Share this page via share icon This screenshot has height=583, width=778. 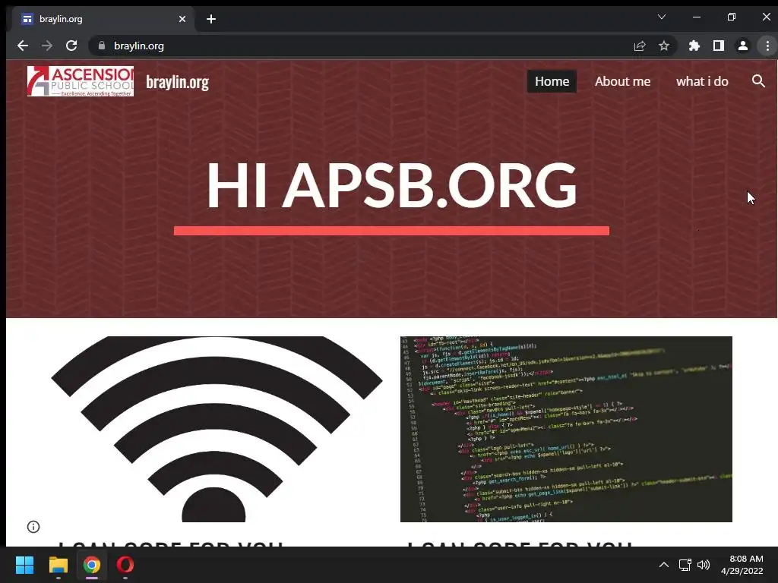(640, 46)
